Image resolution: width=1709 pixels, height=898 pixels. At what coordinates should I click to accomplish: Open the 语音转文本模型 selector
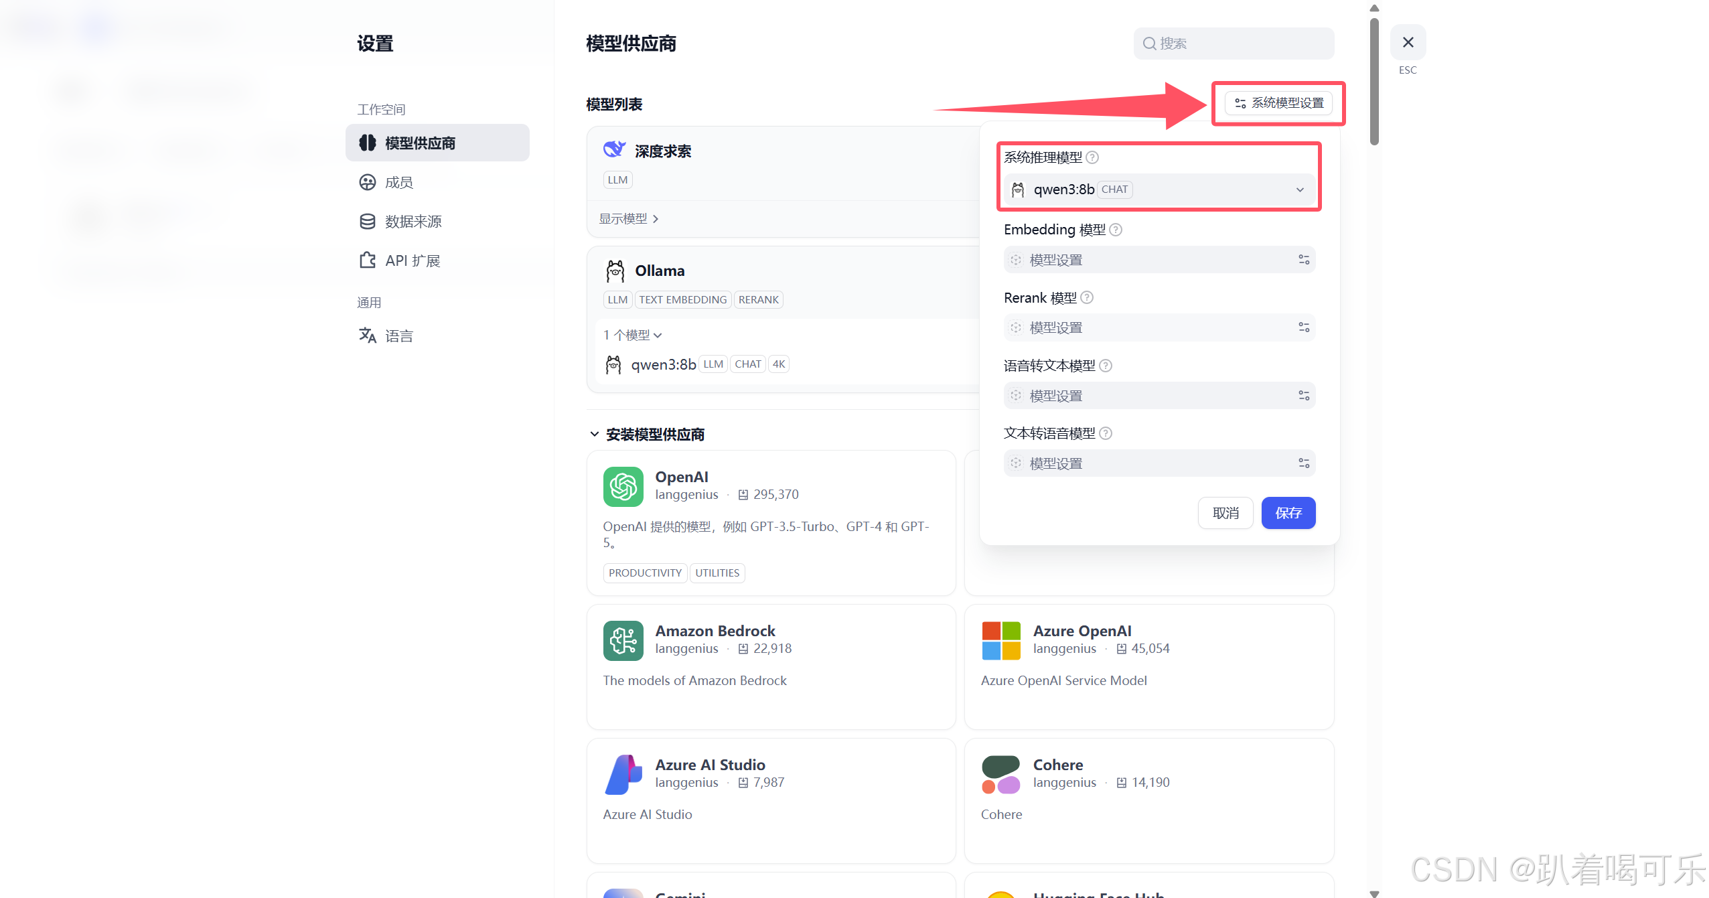click(1159, 396)
